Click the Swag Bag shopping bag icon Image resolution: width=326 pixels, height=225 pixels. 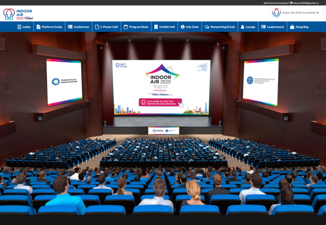click(292, 27)
